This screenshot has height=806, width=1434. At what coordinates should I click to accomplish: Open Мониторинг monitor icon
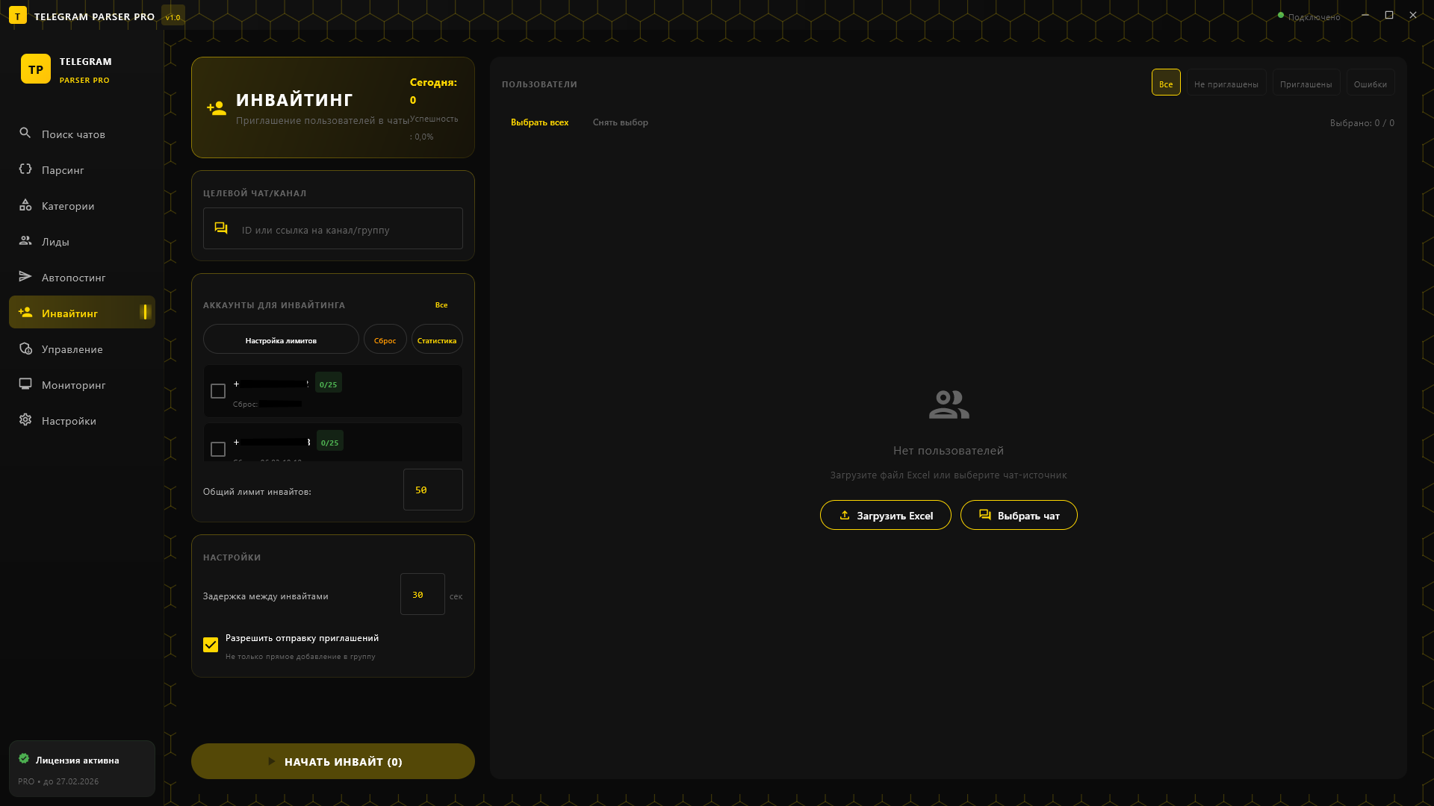(x=25, y=384)
